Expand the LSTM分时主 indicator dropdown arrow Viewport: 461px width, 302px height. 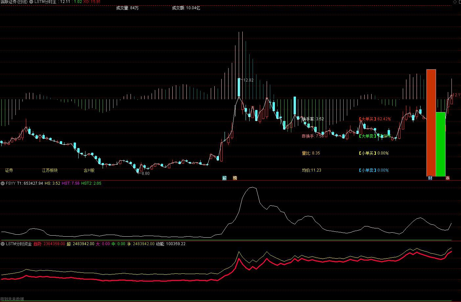pyautogui.click(x=31, y=2)
